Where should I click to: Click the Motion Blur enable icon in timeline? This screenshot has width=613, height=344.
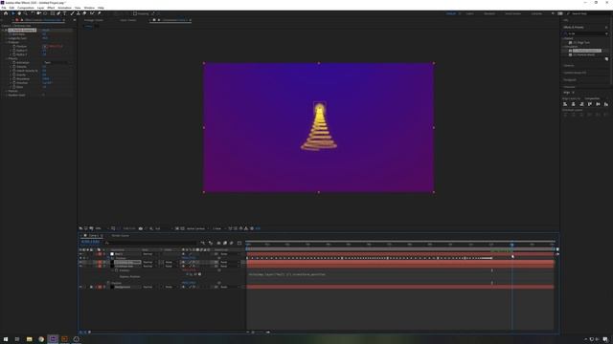click(231, 243)
